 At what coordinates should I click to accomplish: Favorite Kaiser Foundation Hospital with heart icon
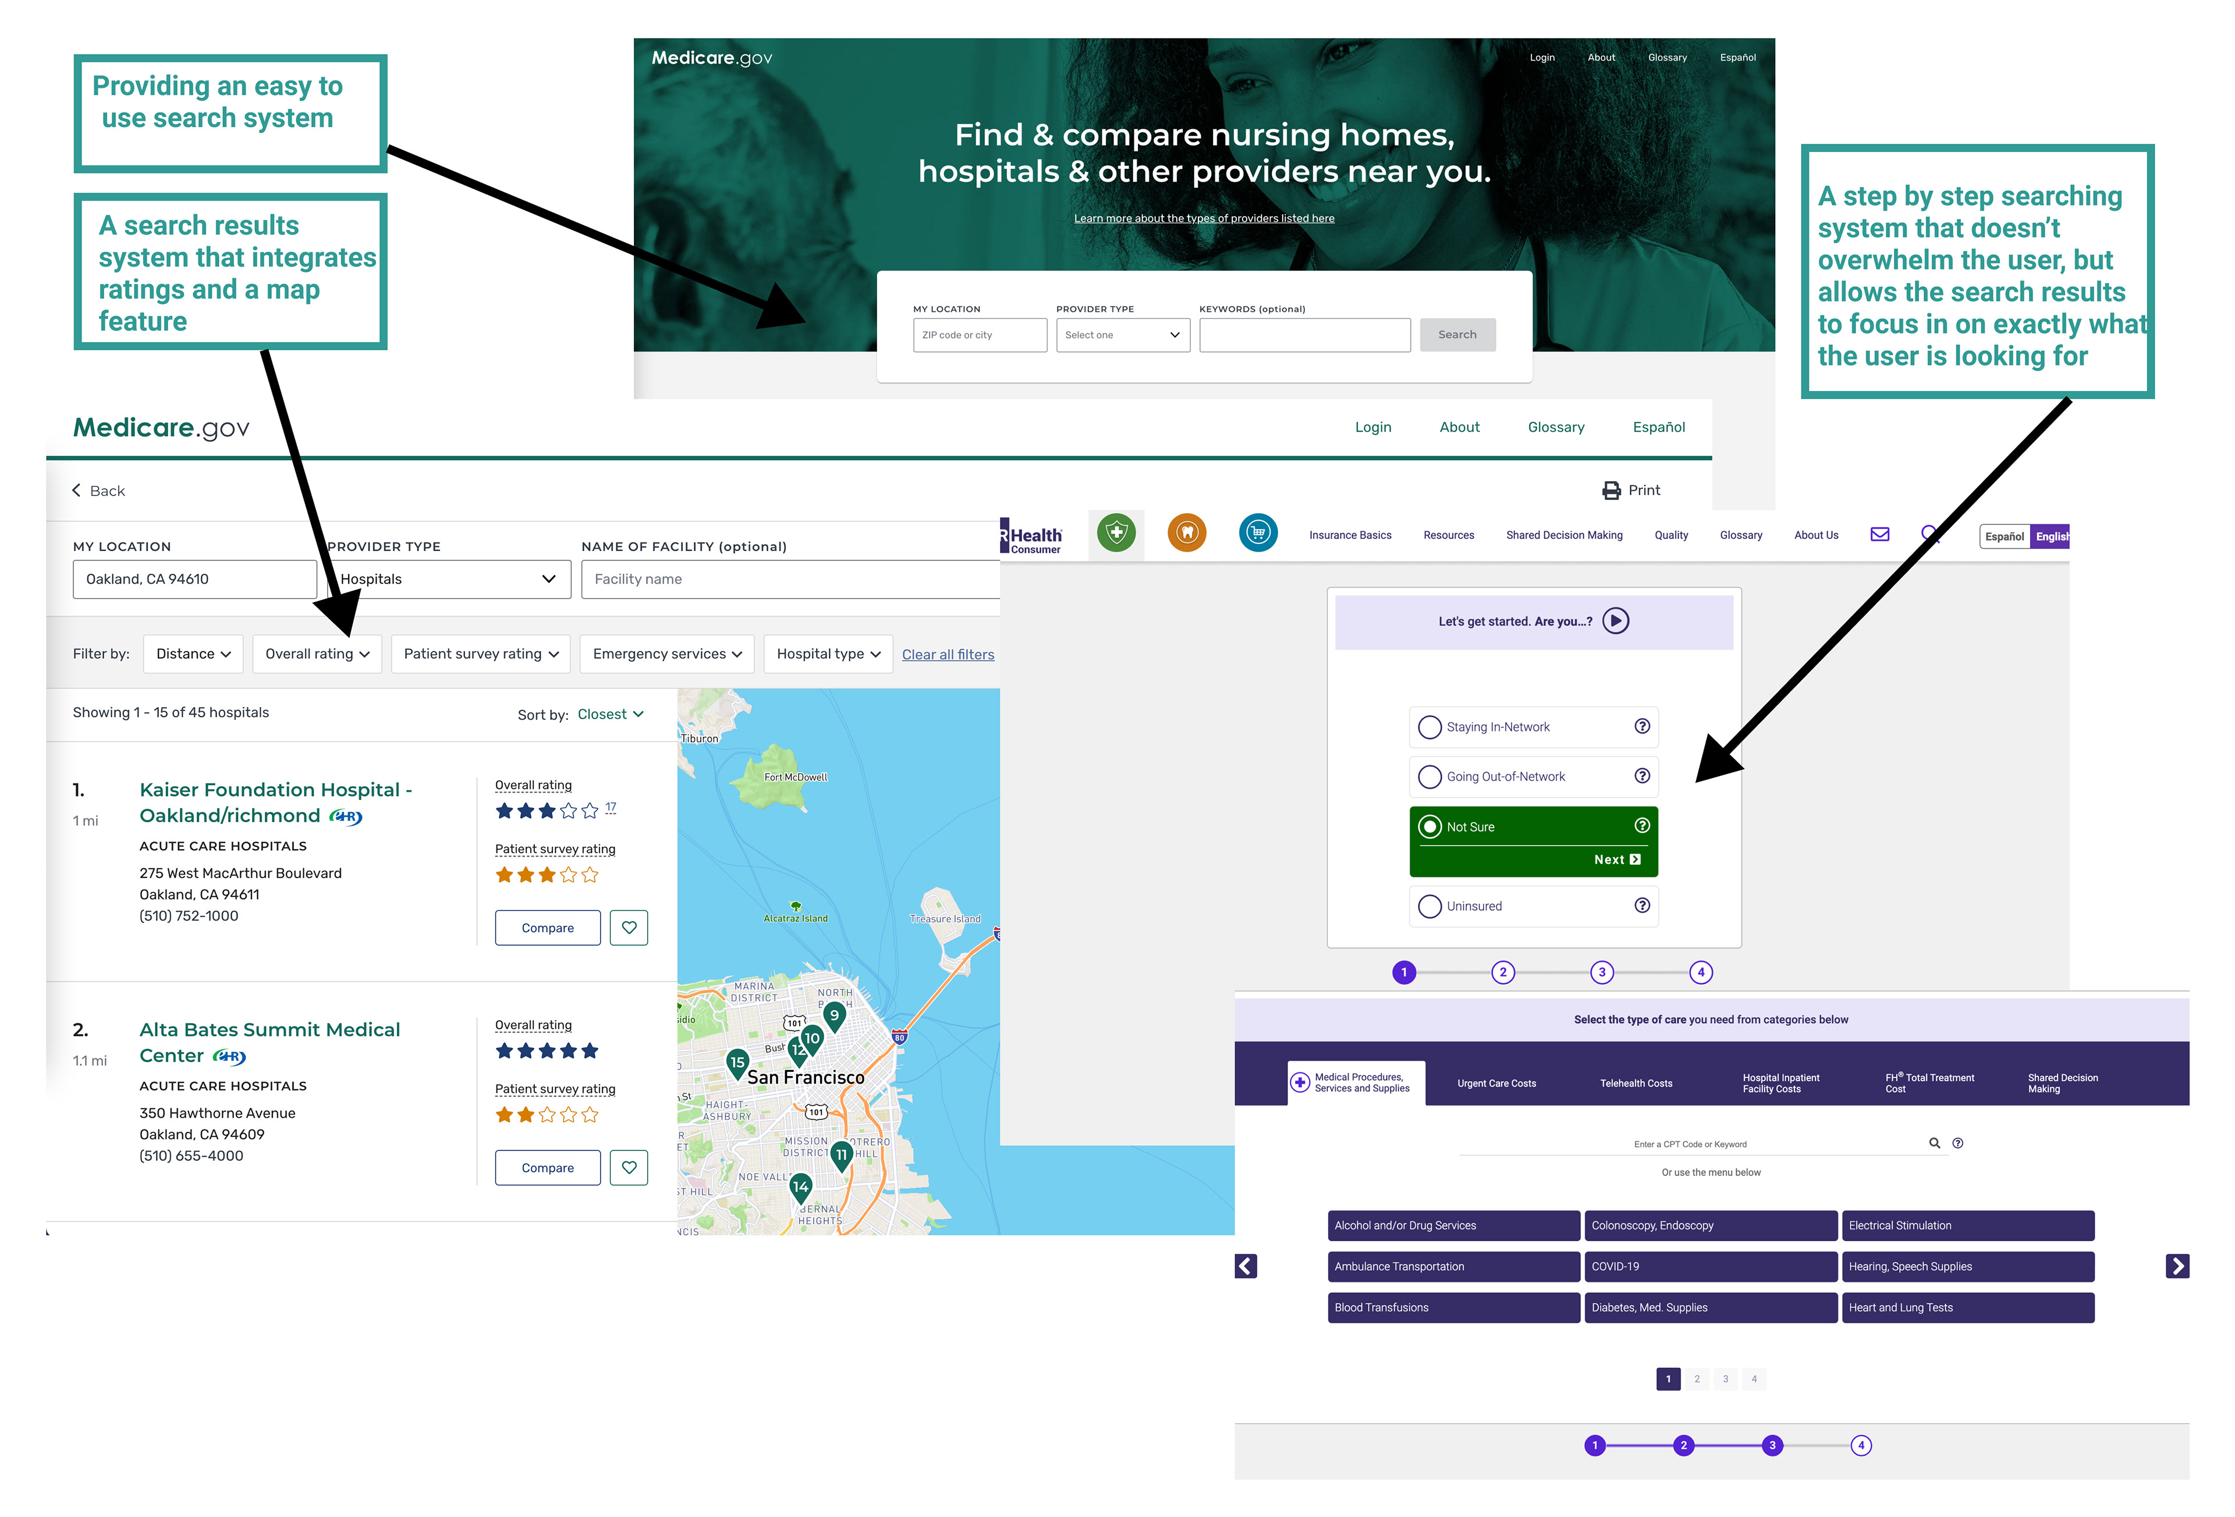(629, 928)
